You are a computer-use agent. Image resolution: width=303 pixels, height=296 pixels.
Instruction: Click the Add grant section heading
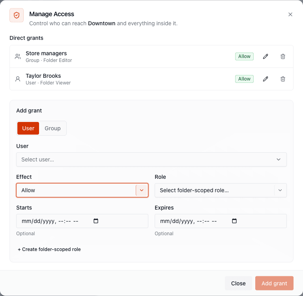click(29, 111)
